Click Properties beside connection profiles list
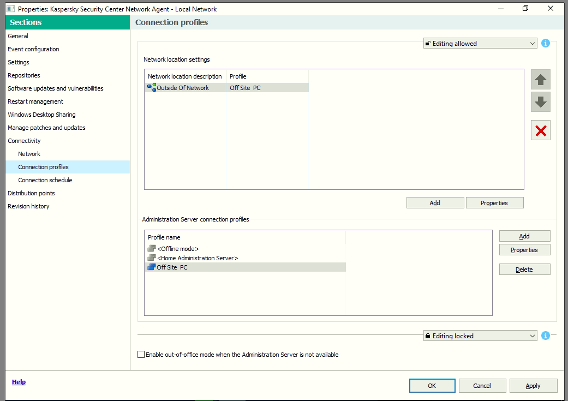Screen dimensions: 568x401 (x=524, y=249)
